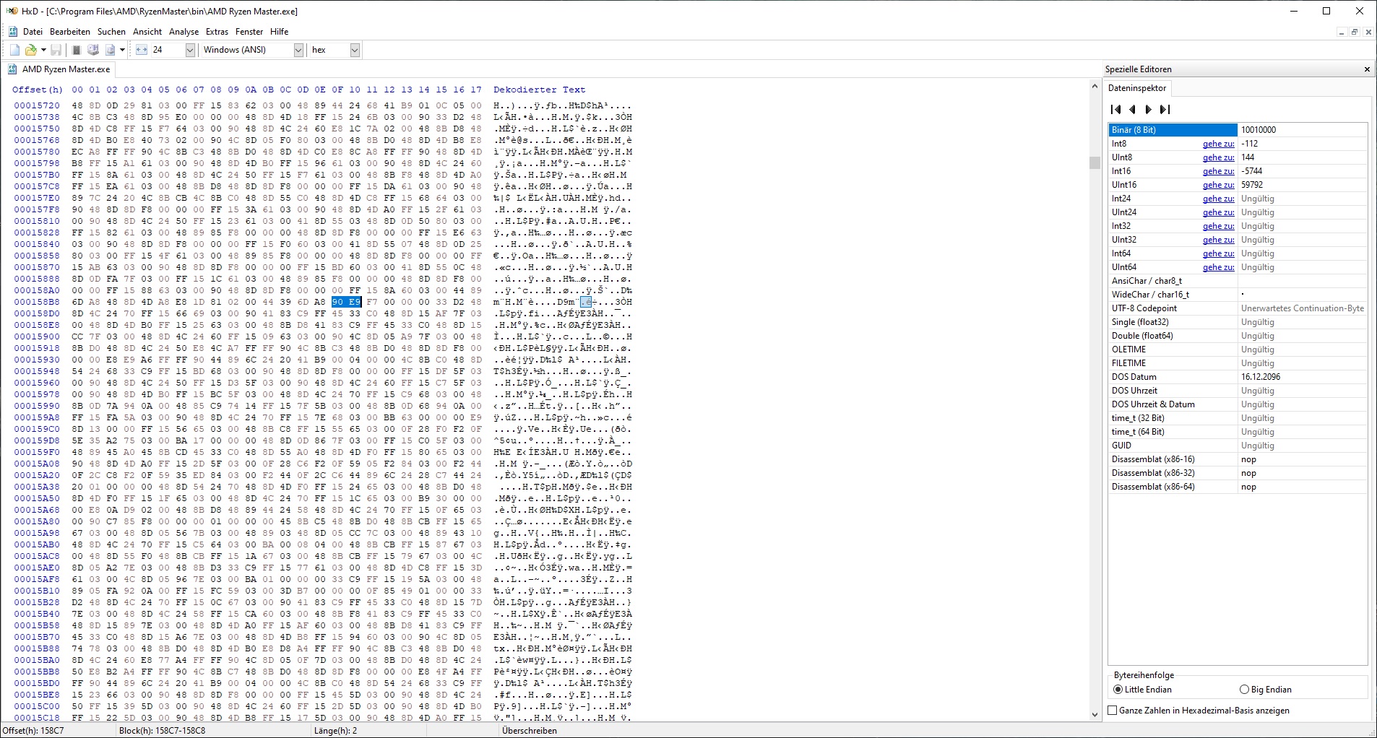Image resolution: width=1377 pixels, height=738 pixels.
Task: Select the Disassemblat (x86-64) row
Action: pyautogui.click(x=1238, y=487)
